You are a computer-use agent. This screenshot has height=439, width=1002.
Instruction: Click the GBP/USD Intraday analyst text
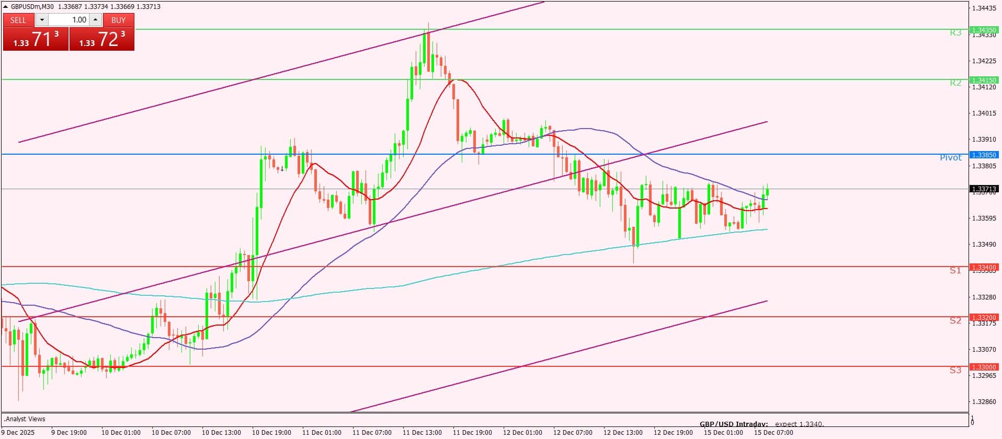[733, 424]
